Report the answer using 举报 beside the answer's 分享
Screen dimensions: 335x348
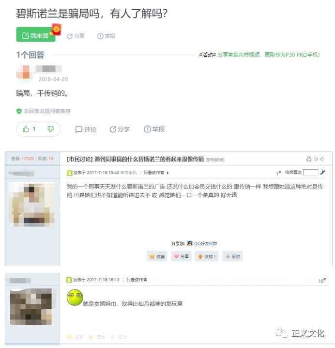coord(154,129)
